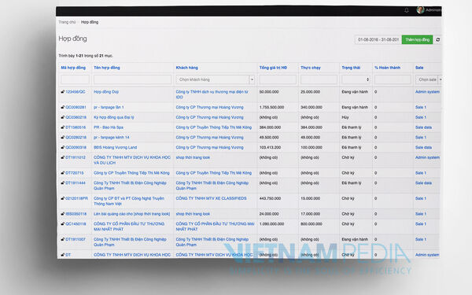
Task: Open contract pr - fanpage lần 1
Action: pos(109,107)
